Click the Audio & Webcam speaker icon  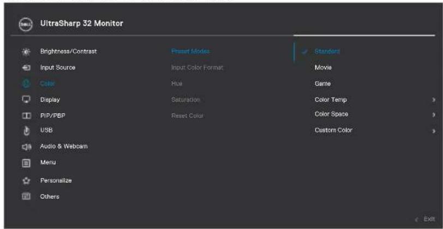click(x=26, y=147)
